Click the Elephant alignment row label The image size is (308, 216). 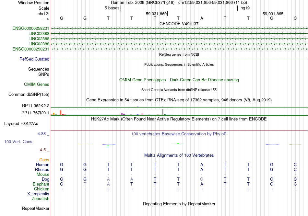coord(41,184)
